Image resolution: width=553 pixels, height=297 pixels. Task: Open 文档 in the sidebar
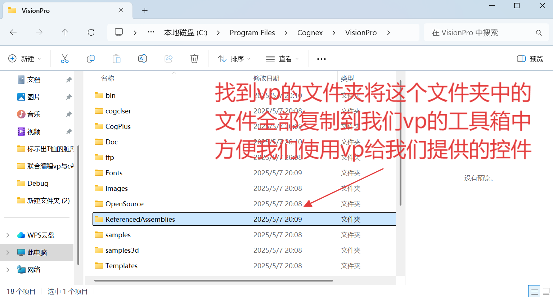(x=34, y=80)
